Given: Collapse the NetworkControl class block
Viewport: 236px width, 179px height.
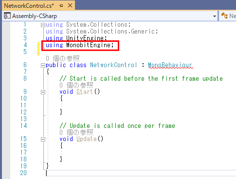Looking at the screenshot, I should tap(43, 65).
